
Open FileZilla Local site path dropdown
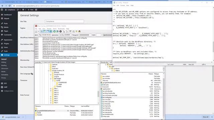[98, 62]
